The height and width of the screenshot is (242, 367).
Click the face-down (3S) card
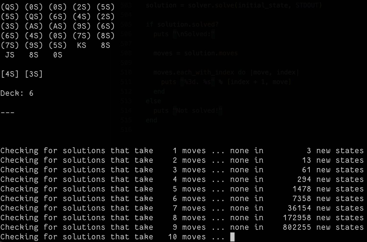[10, 26]
